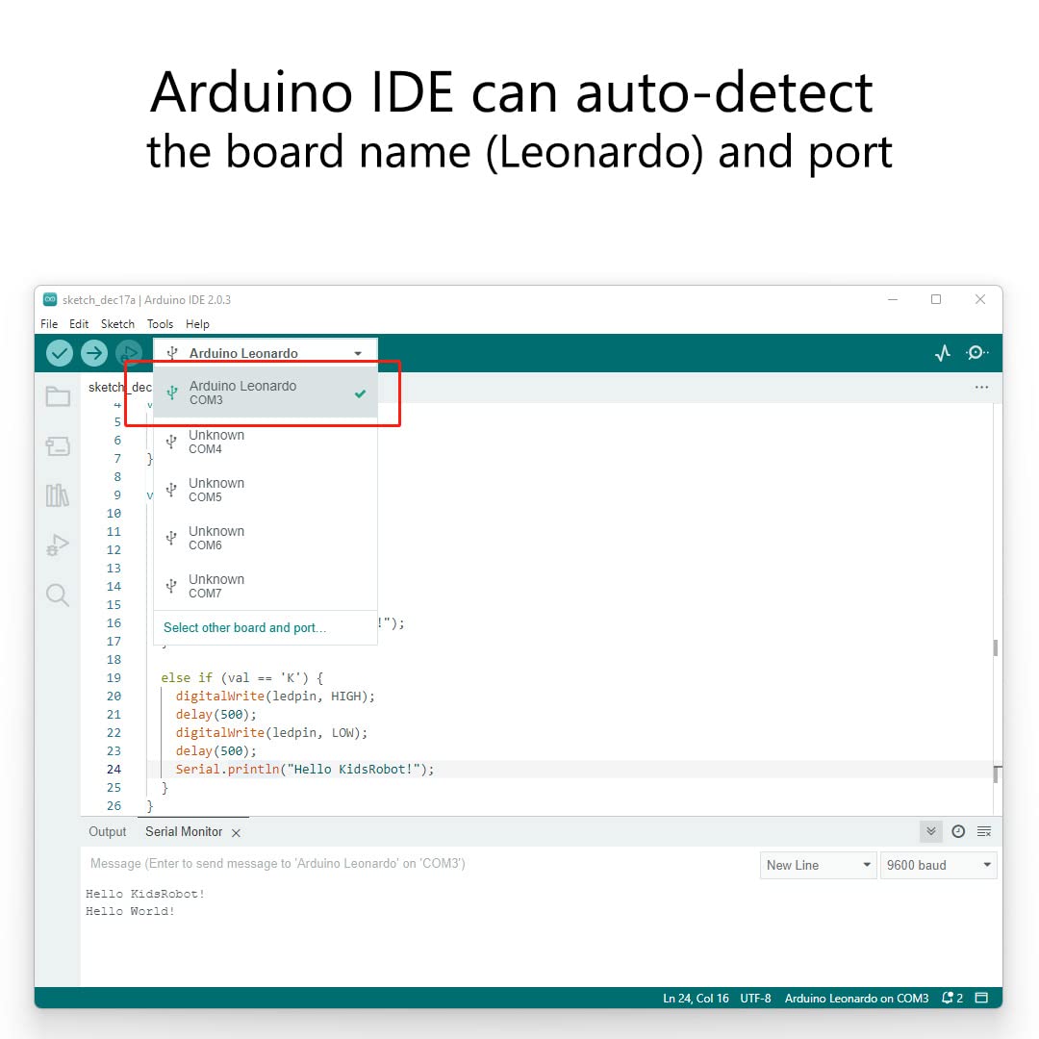Open the Sketchbook folder icon in sidebar
Viewport: 1039px width, 1039px height.
coord(58,396)
